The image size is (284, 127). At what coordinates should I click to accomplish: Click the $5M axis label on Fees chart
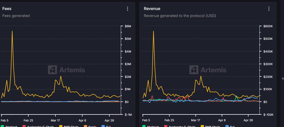(x=128, y=39)
